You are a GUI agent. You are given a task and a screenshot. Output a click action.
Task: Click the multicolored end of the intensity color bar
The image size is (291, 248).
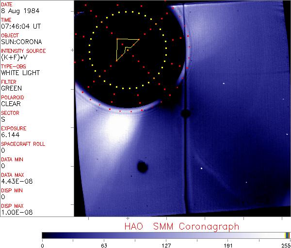point(287,235)
